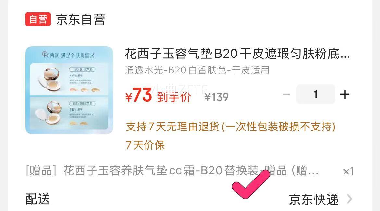
Task: Decrease quantity with the minus icon
Action: pos(286,94)
